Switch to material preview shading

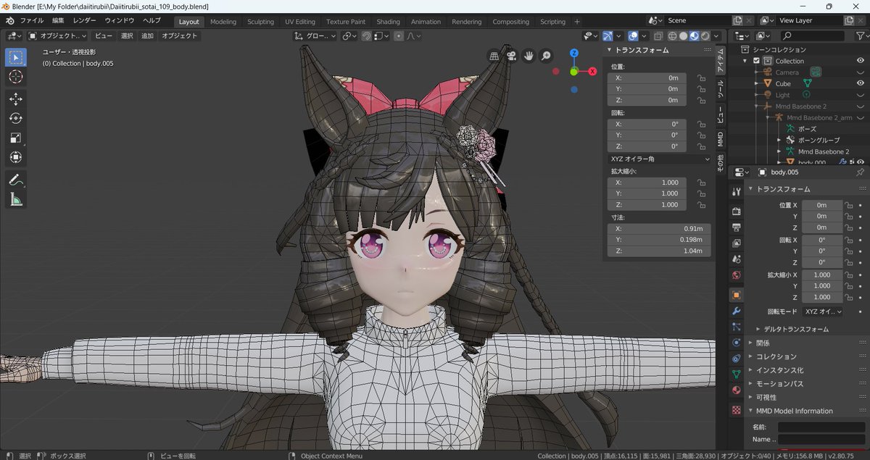[695, 35]
